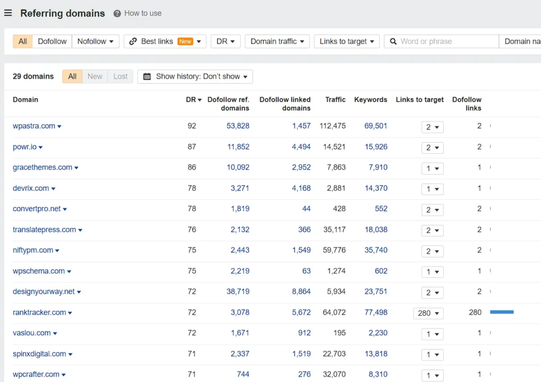Click the How to use question mark icon
The image size is (541, 382).
pos(117,13)
